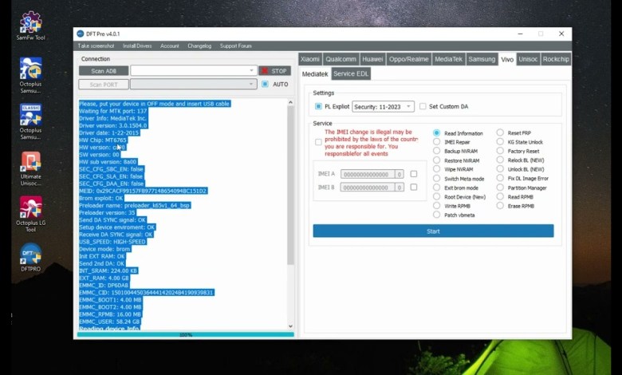Open the DFTPRO desktop shortcut
622x375 pixels.
click(x=30, y=257)
